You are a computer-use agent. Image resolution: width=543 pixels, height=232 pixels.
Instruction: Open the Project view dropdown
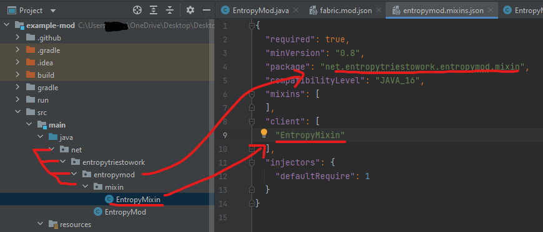52,11
